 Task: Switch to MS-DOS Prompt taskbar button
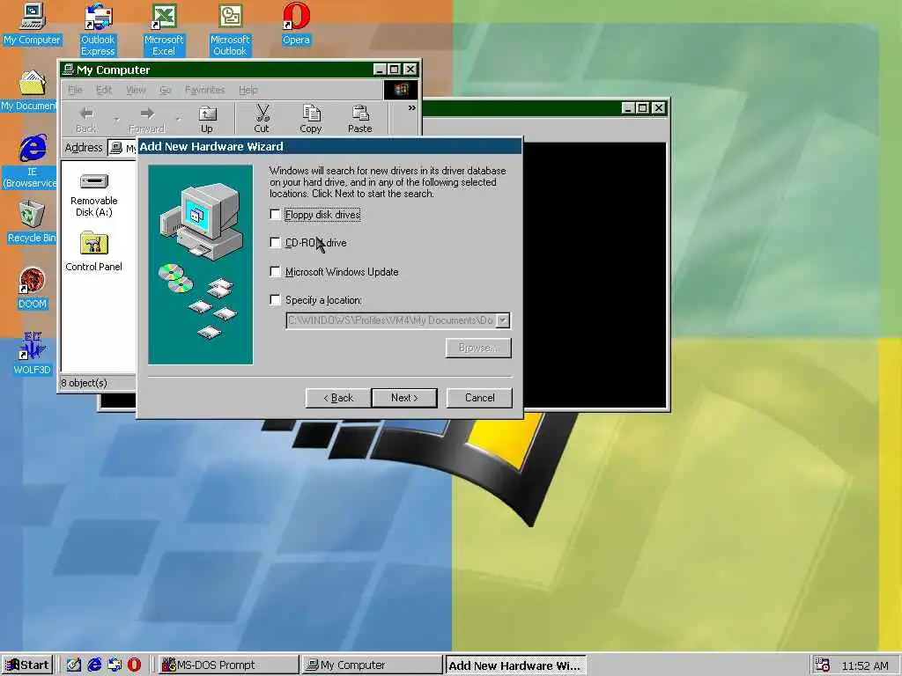(228, 665)
